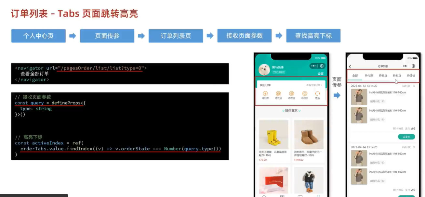Click the ¥79.00 price text

[263, 160]
